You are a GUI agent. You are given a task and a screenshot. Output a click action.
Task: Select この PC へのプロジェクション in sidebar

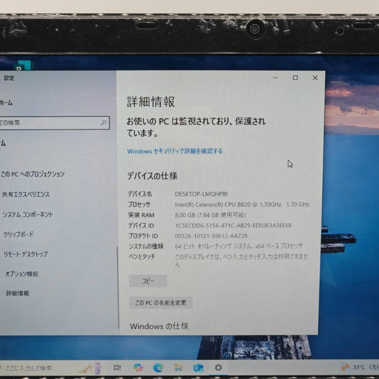pos(32,174)
